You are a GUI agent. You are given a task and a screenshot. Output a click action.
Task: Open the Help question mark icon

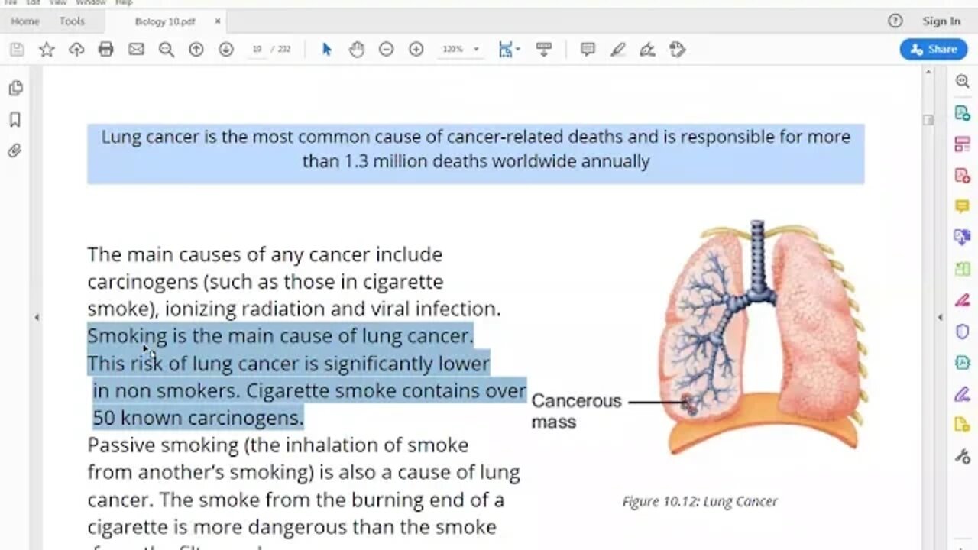click(895, 21)
